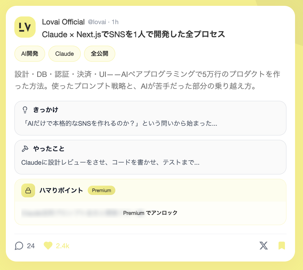Expand the きっかけ section card

pos(150,118)
